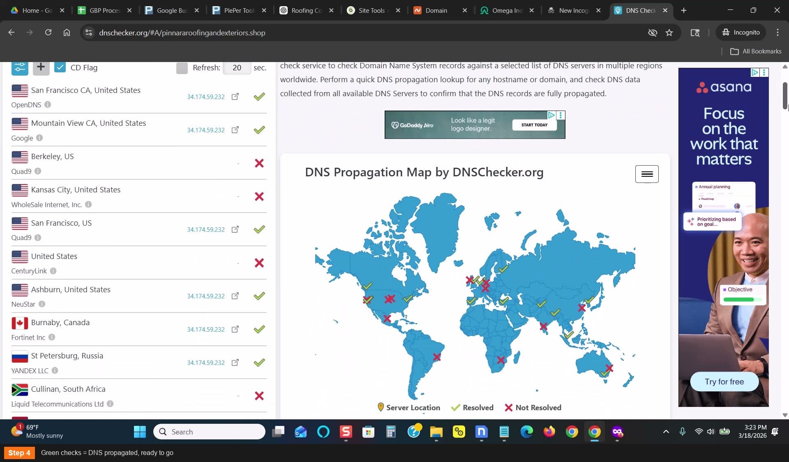Viewport: 789px width, 462px height.
Task: Click scrollbar down arrow
Action: click(785, 415)
